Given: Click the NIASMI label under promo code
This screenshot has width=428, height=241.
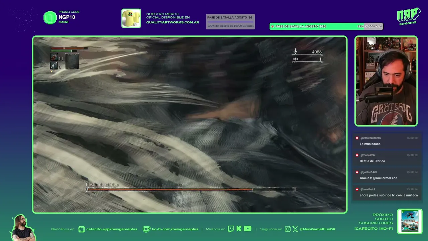Looking at the screenshot, I should [63, 22].
